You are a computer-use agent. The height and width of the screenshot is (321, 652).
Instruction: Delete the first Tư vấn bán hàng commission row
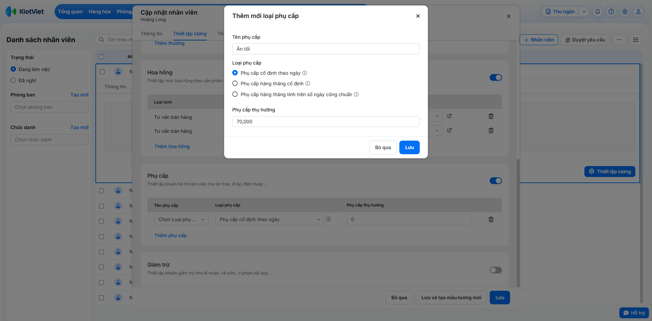[491, 116]
